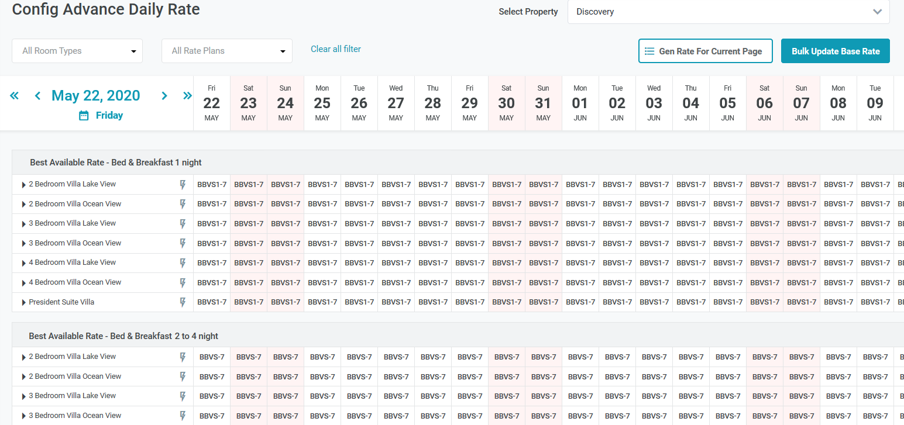Click lightning icon for 3 Bedroom Villa Lake View 1 night

183,224
